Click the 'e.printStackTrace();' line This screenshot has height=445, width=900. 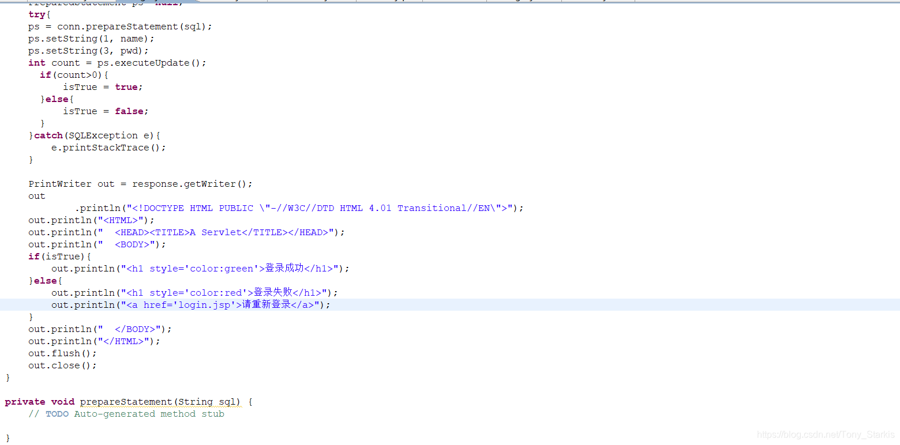click(x=108, y=148)
